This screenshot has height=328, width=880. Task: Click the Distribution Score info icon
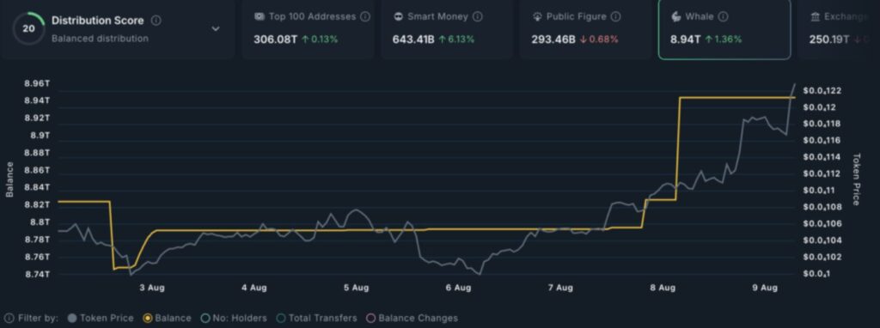click(156, 21)
